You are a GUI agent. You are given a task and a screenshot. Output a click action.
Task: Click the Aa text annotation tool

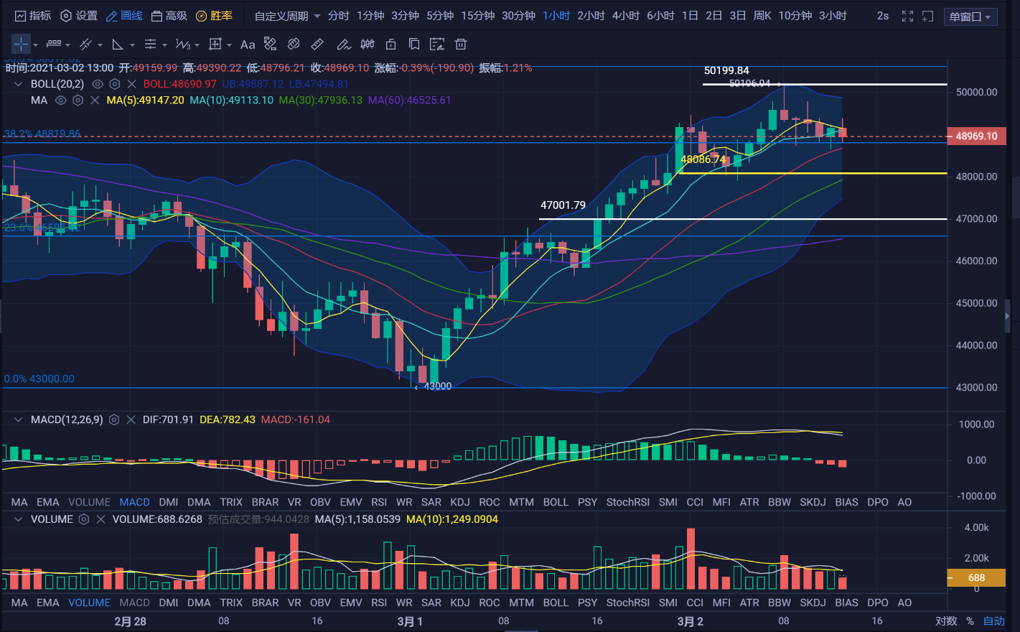[x=248, y=45]
